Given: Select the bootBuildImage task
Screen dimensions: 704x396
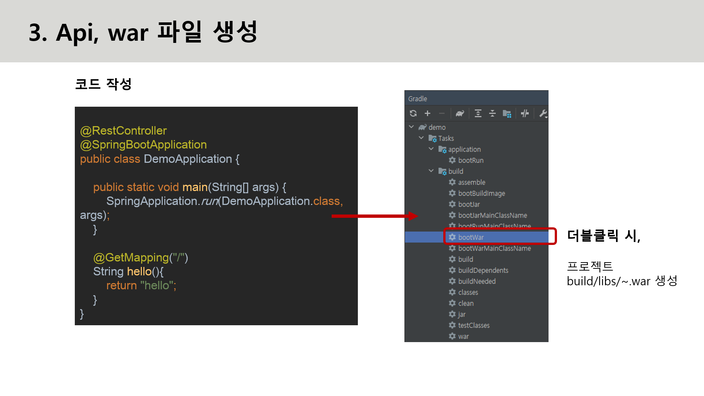Looking at the screenshot, I should point(481,193).
